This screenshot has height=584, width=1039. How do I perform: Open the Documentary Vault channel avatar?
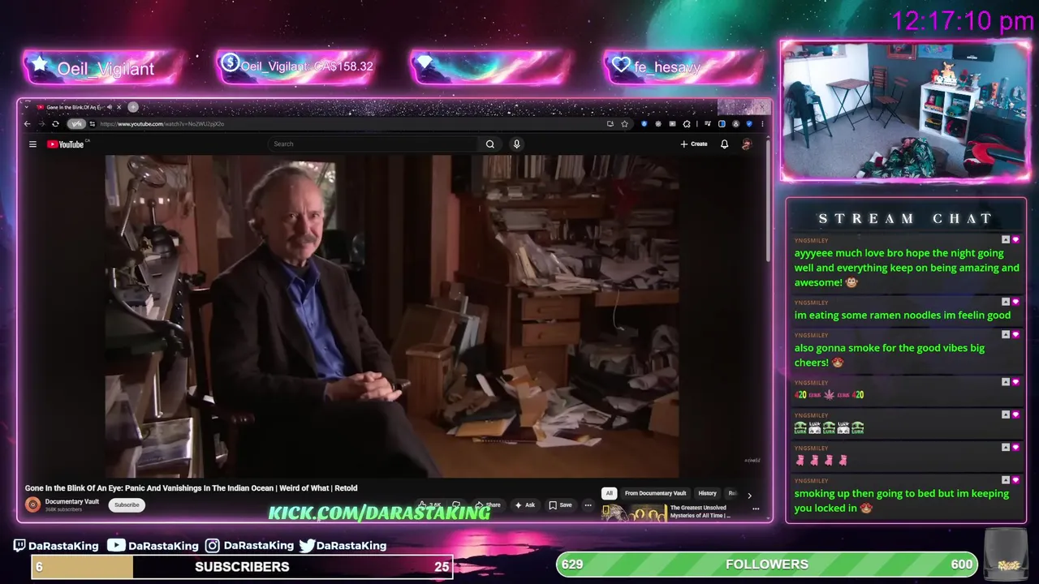pos(32,505)
